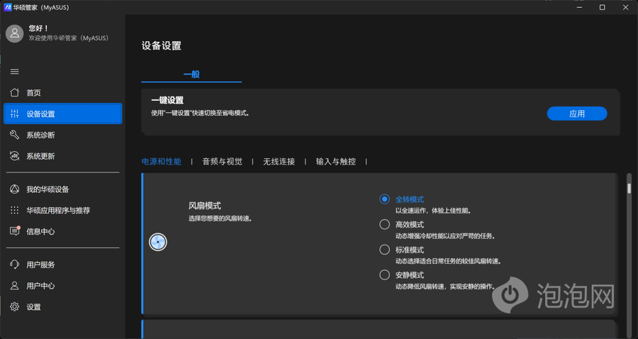The width and height of the screenshot is (638, 339).
Task: Open 用户中心 in the sidebar
Action: point(62,286)
